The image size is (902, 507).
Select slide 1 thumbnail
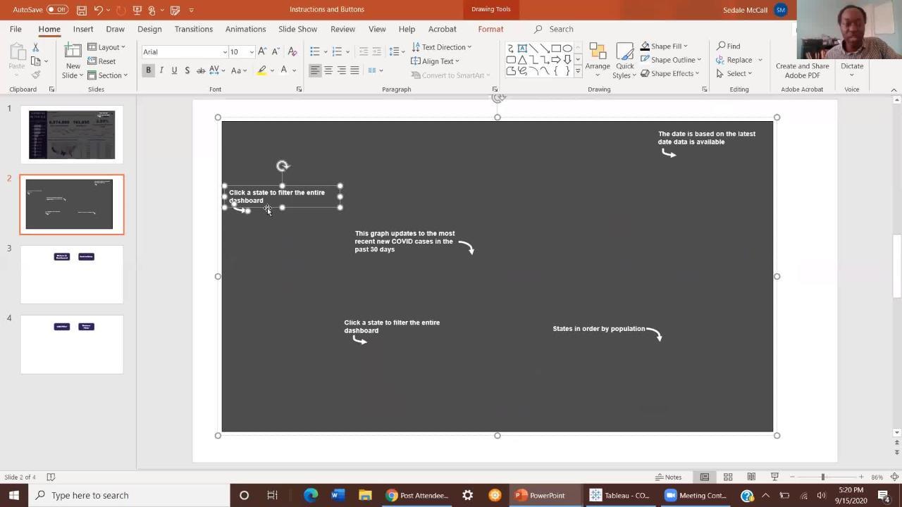point(72,134)
